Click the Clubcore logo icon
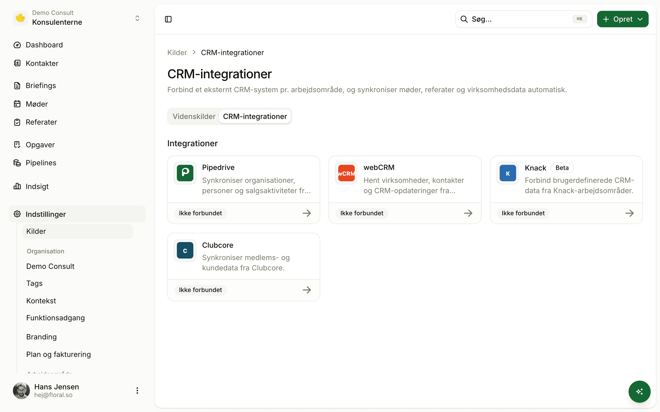This screenshot has height=412, width=660. 185,250
